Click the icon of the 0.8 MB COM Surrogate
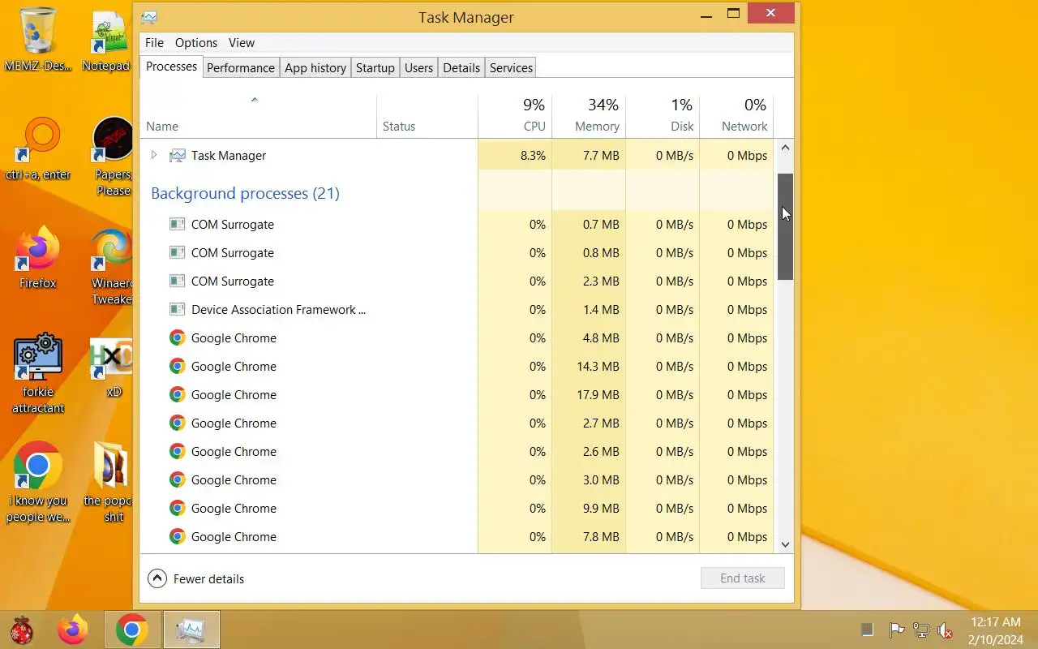 [x=177, y=252]
